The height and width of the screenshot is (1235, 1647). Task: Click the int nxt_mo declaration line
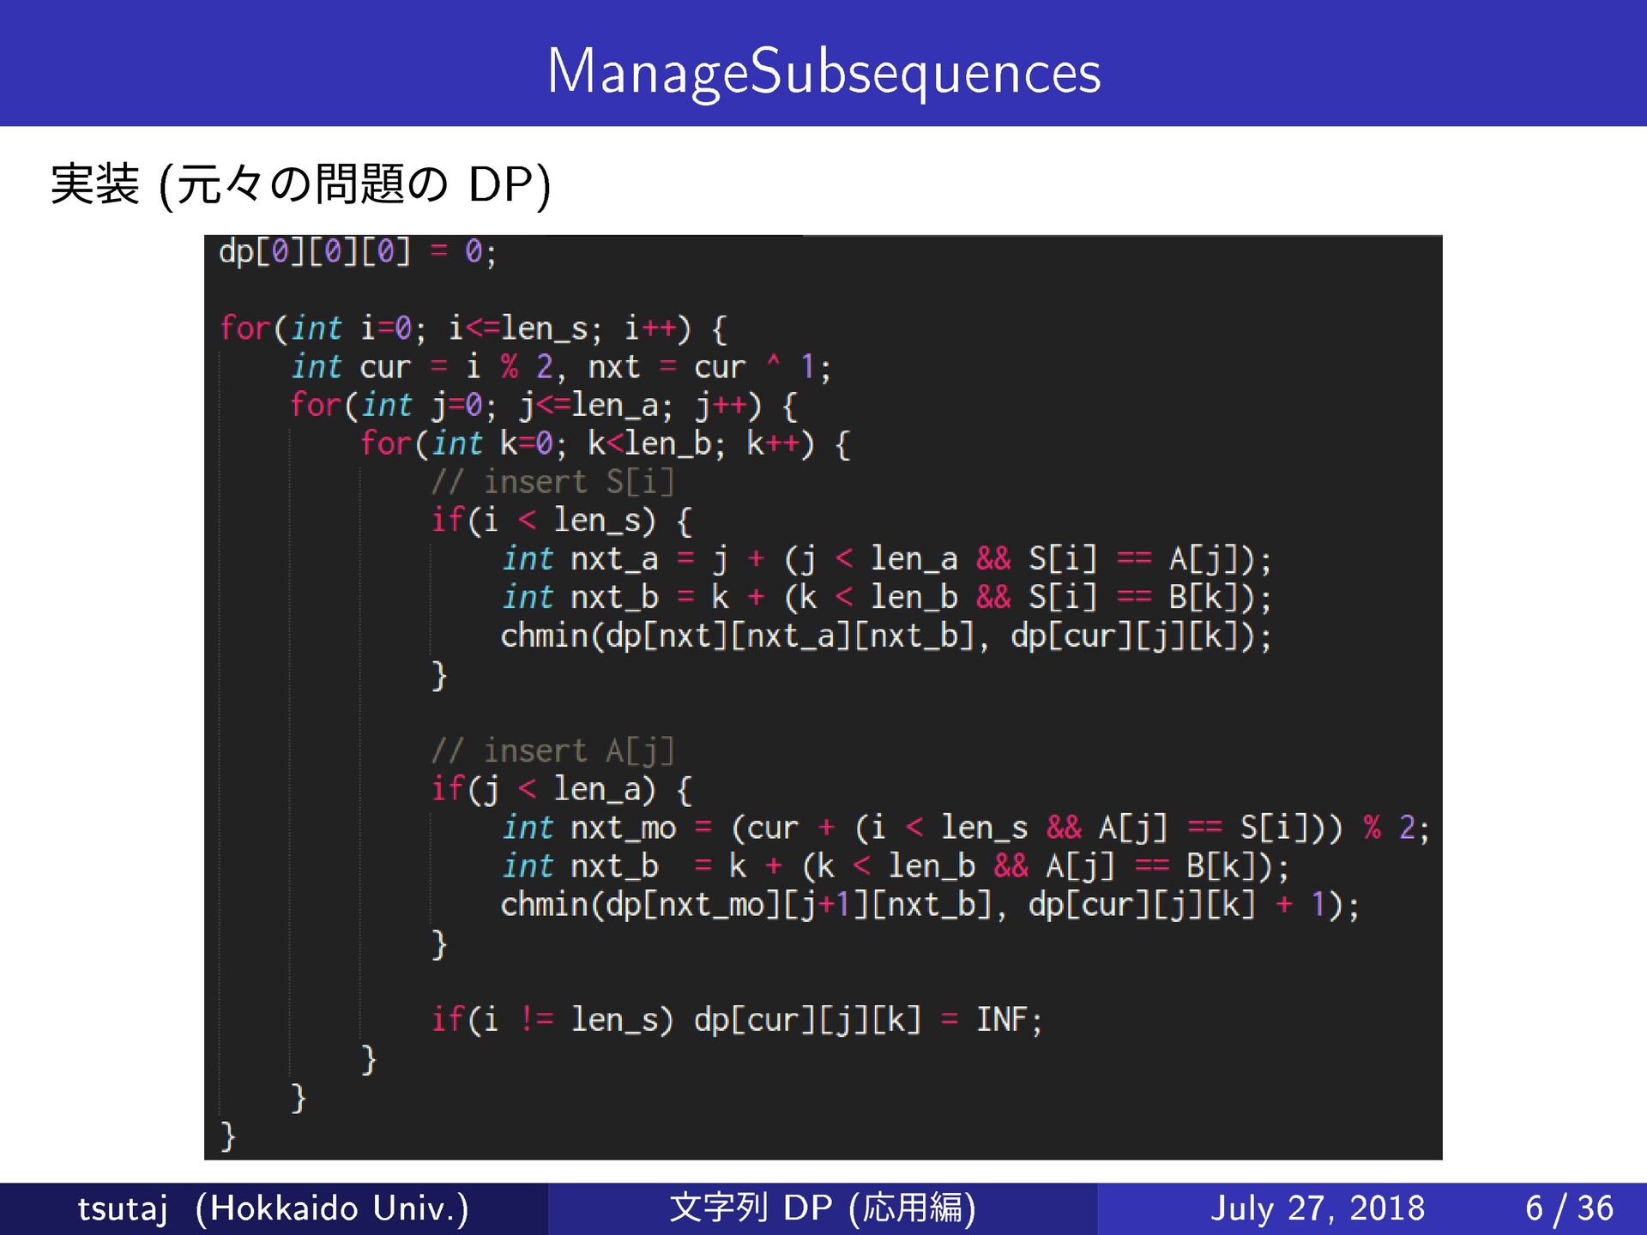965,828
